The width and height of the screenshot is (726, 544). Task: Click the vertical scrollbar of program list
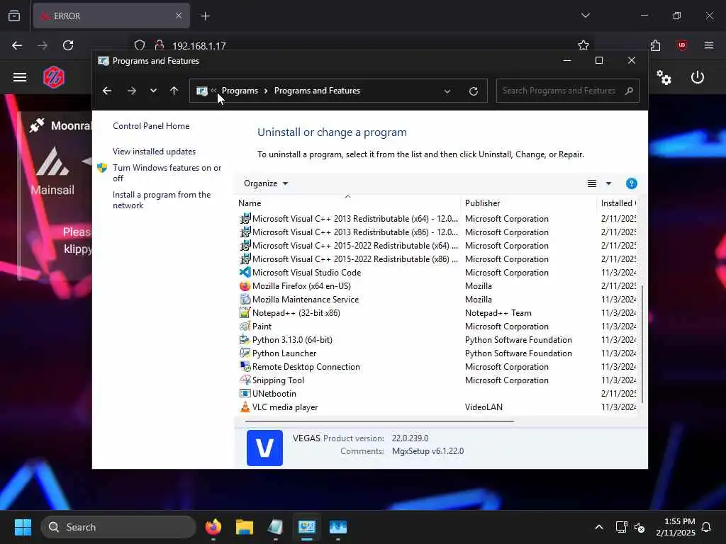point(642,344)
